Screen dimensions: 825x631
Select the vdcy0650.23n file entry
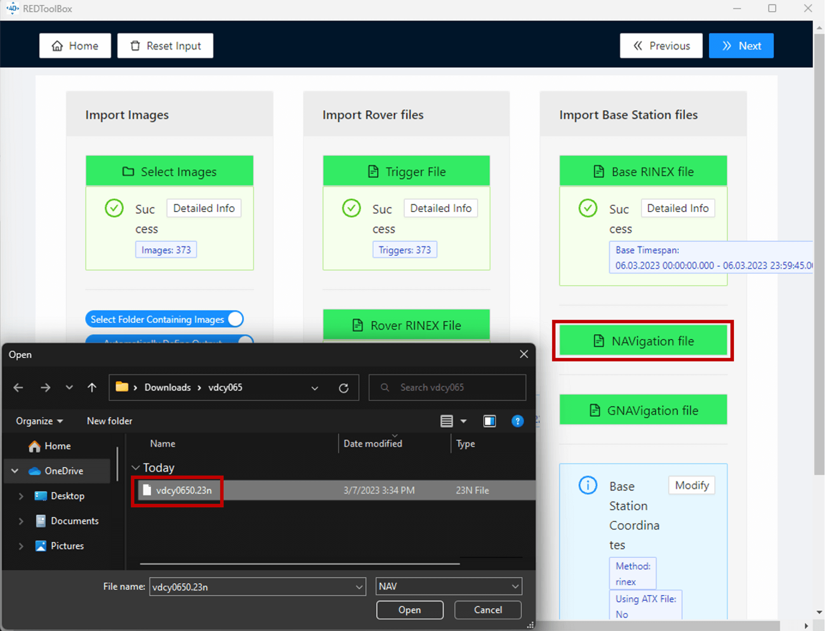[x=184, y=491]
